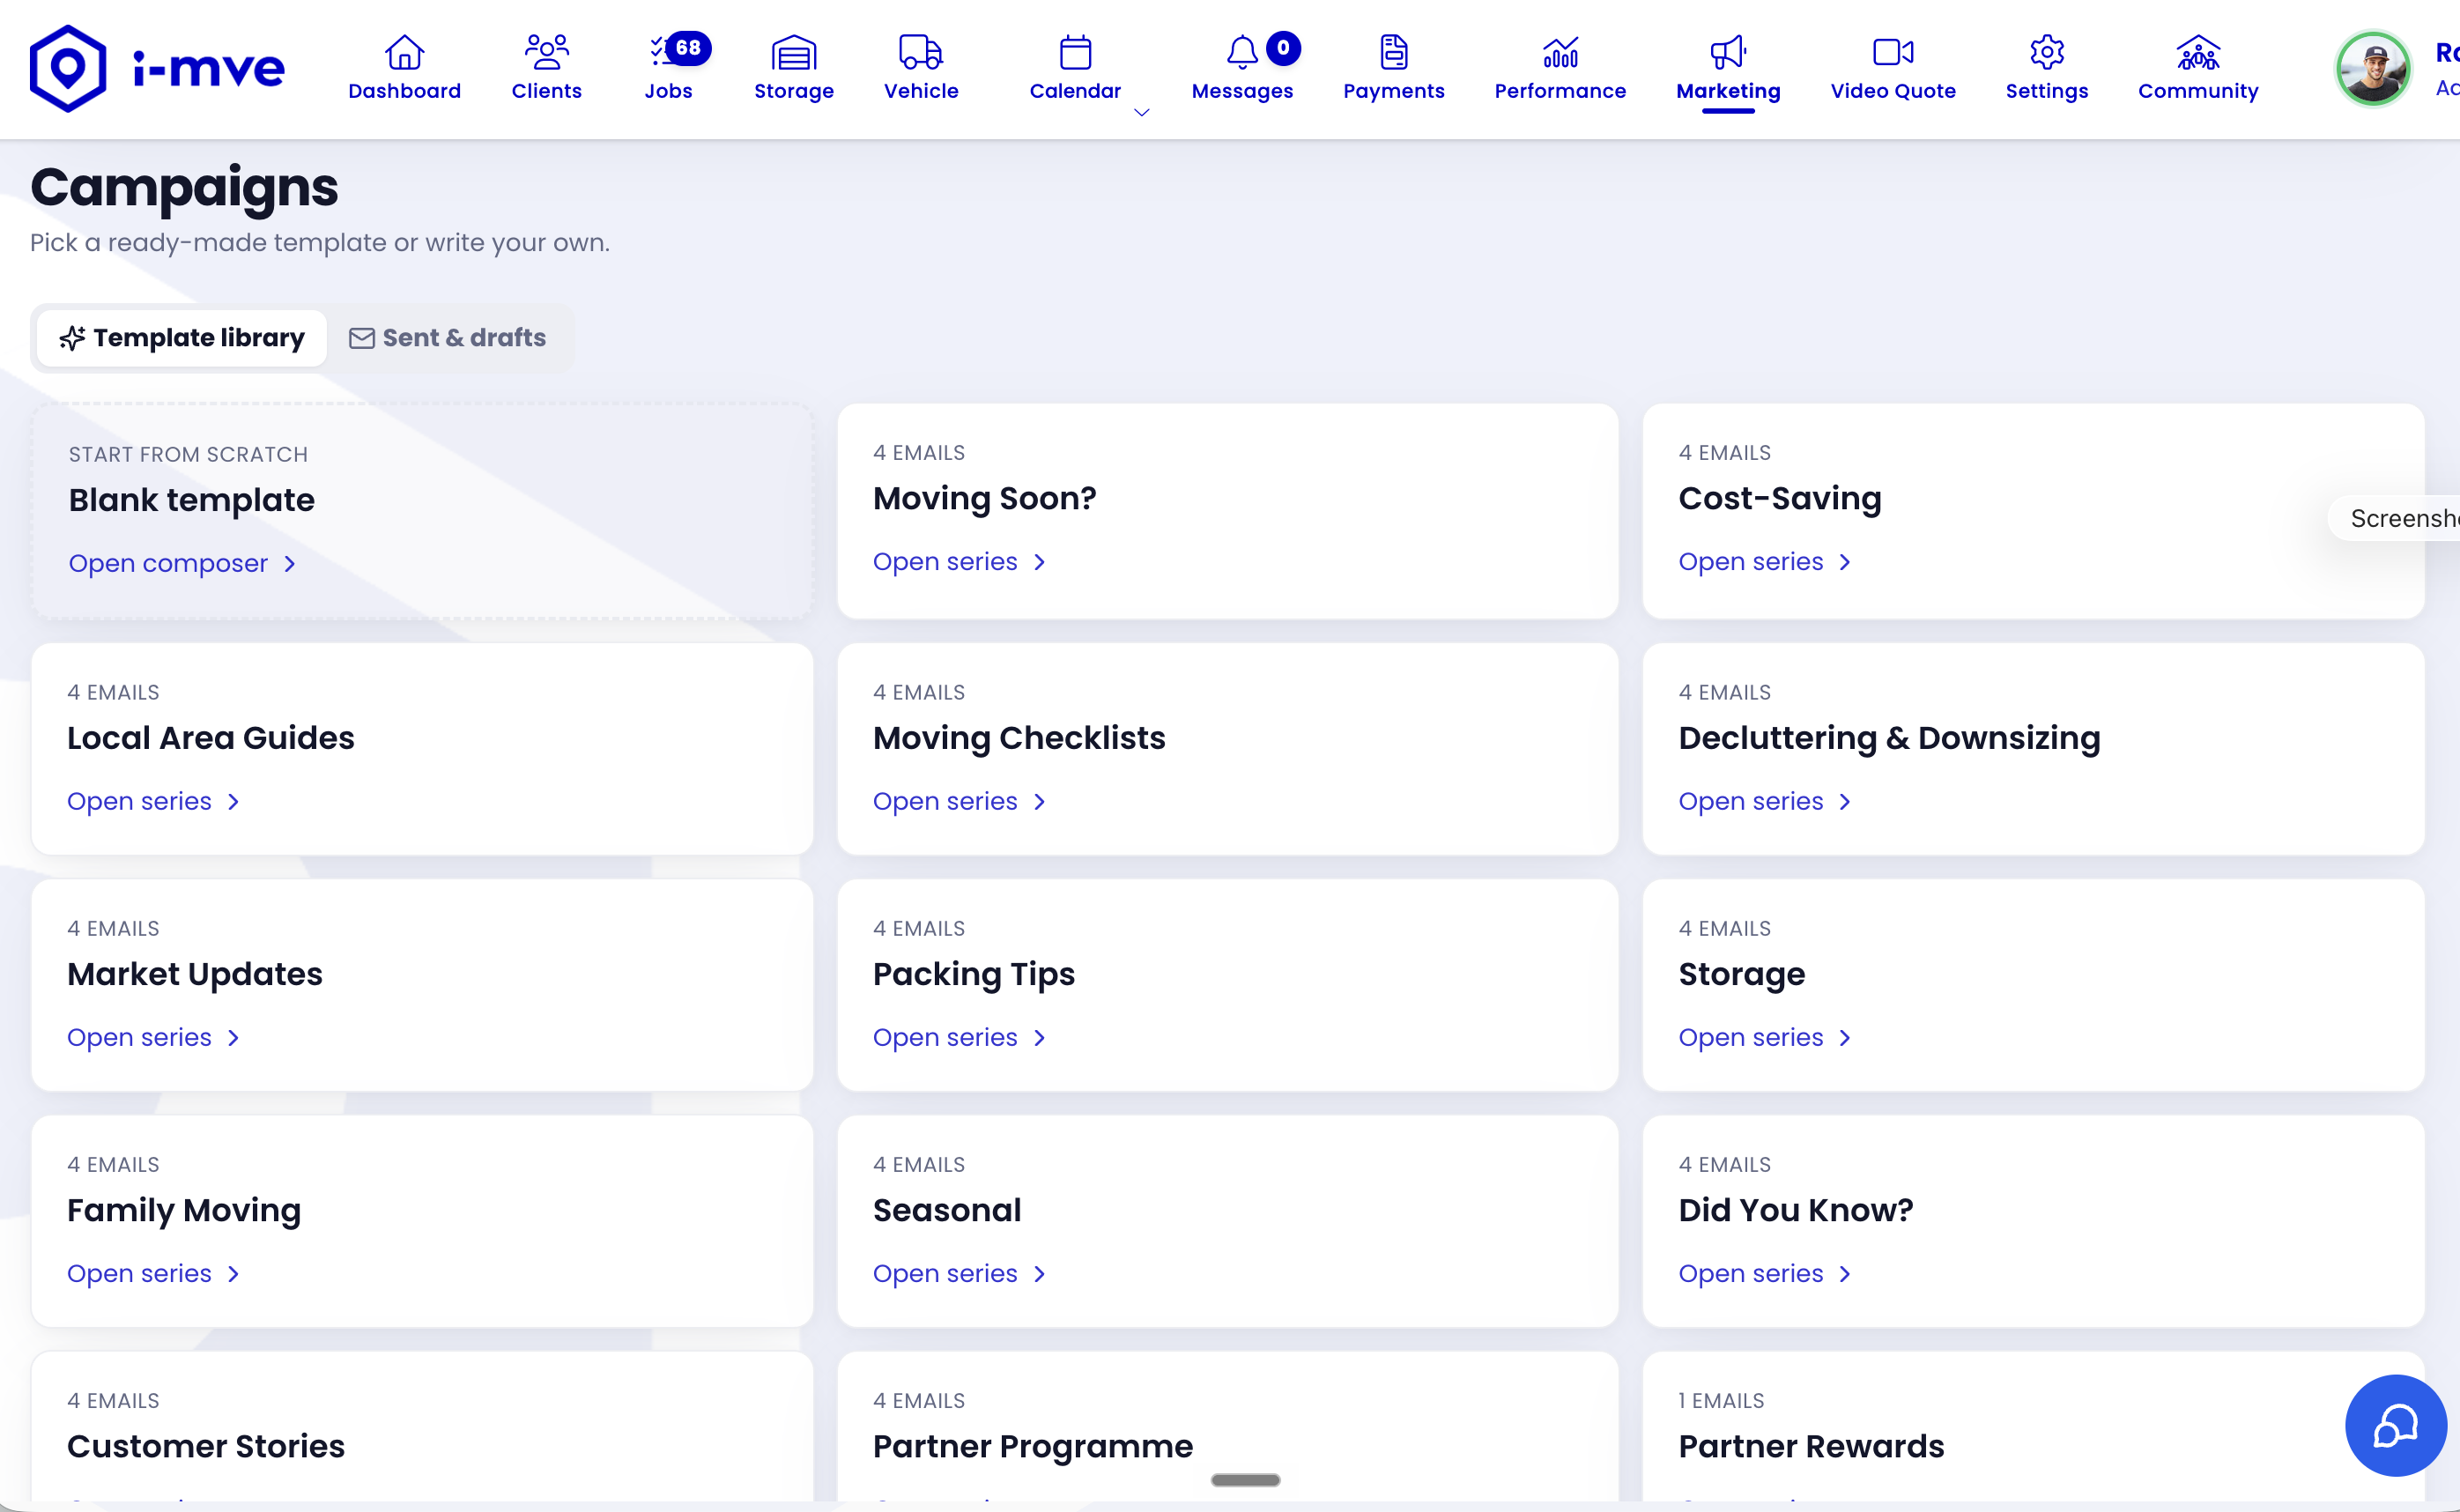Click chevron on Packing Tips card
The height and width of the screenshot is (1512, 2460).
1039,1038
